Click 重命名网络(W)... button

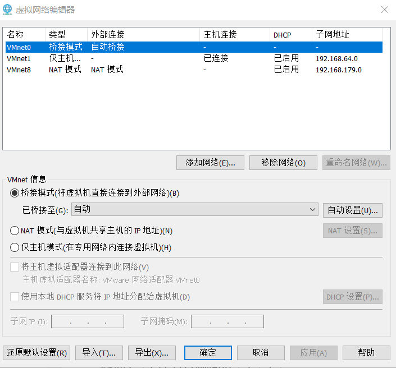coord(356,163)
